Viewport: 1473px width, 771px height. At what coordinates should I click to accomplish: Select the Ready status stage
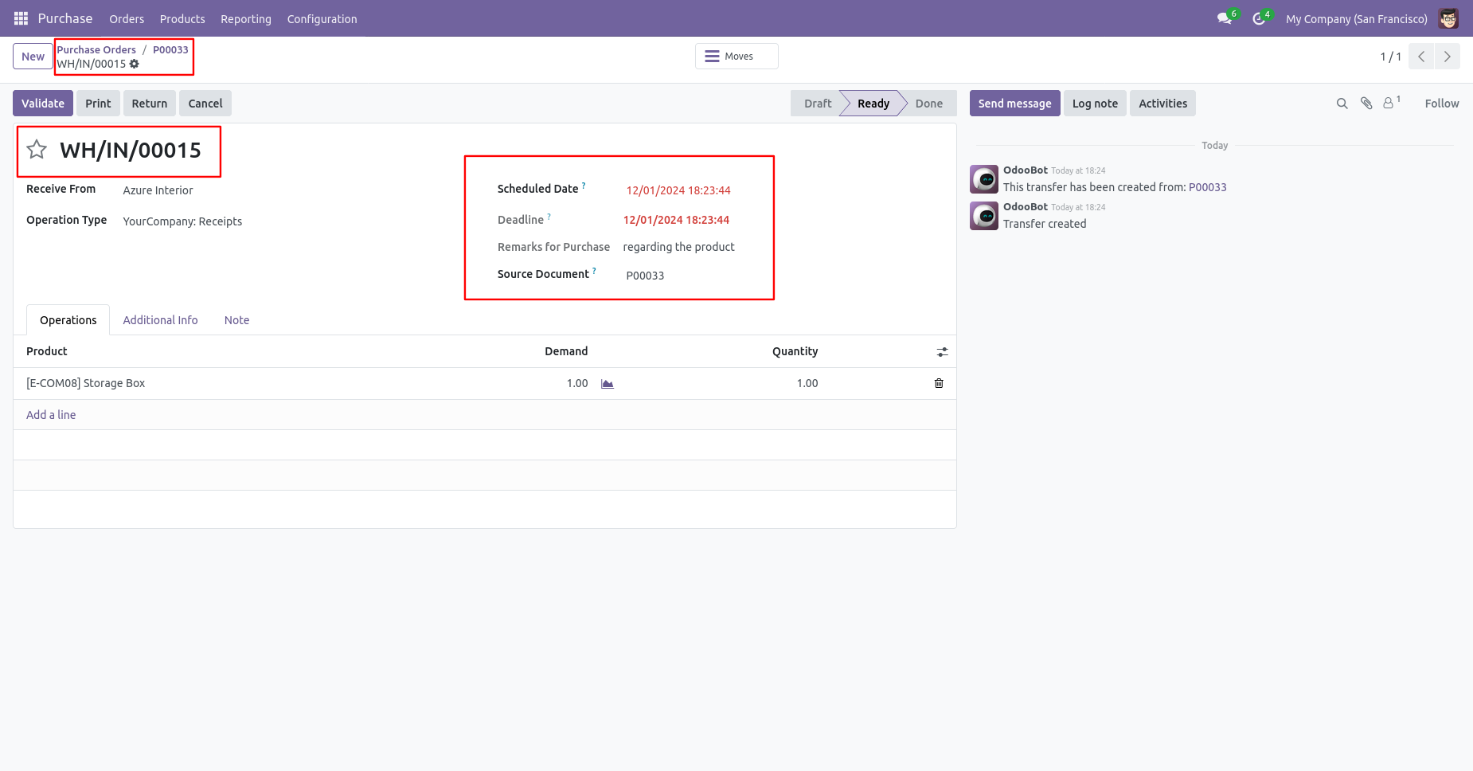point(873,104)
